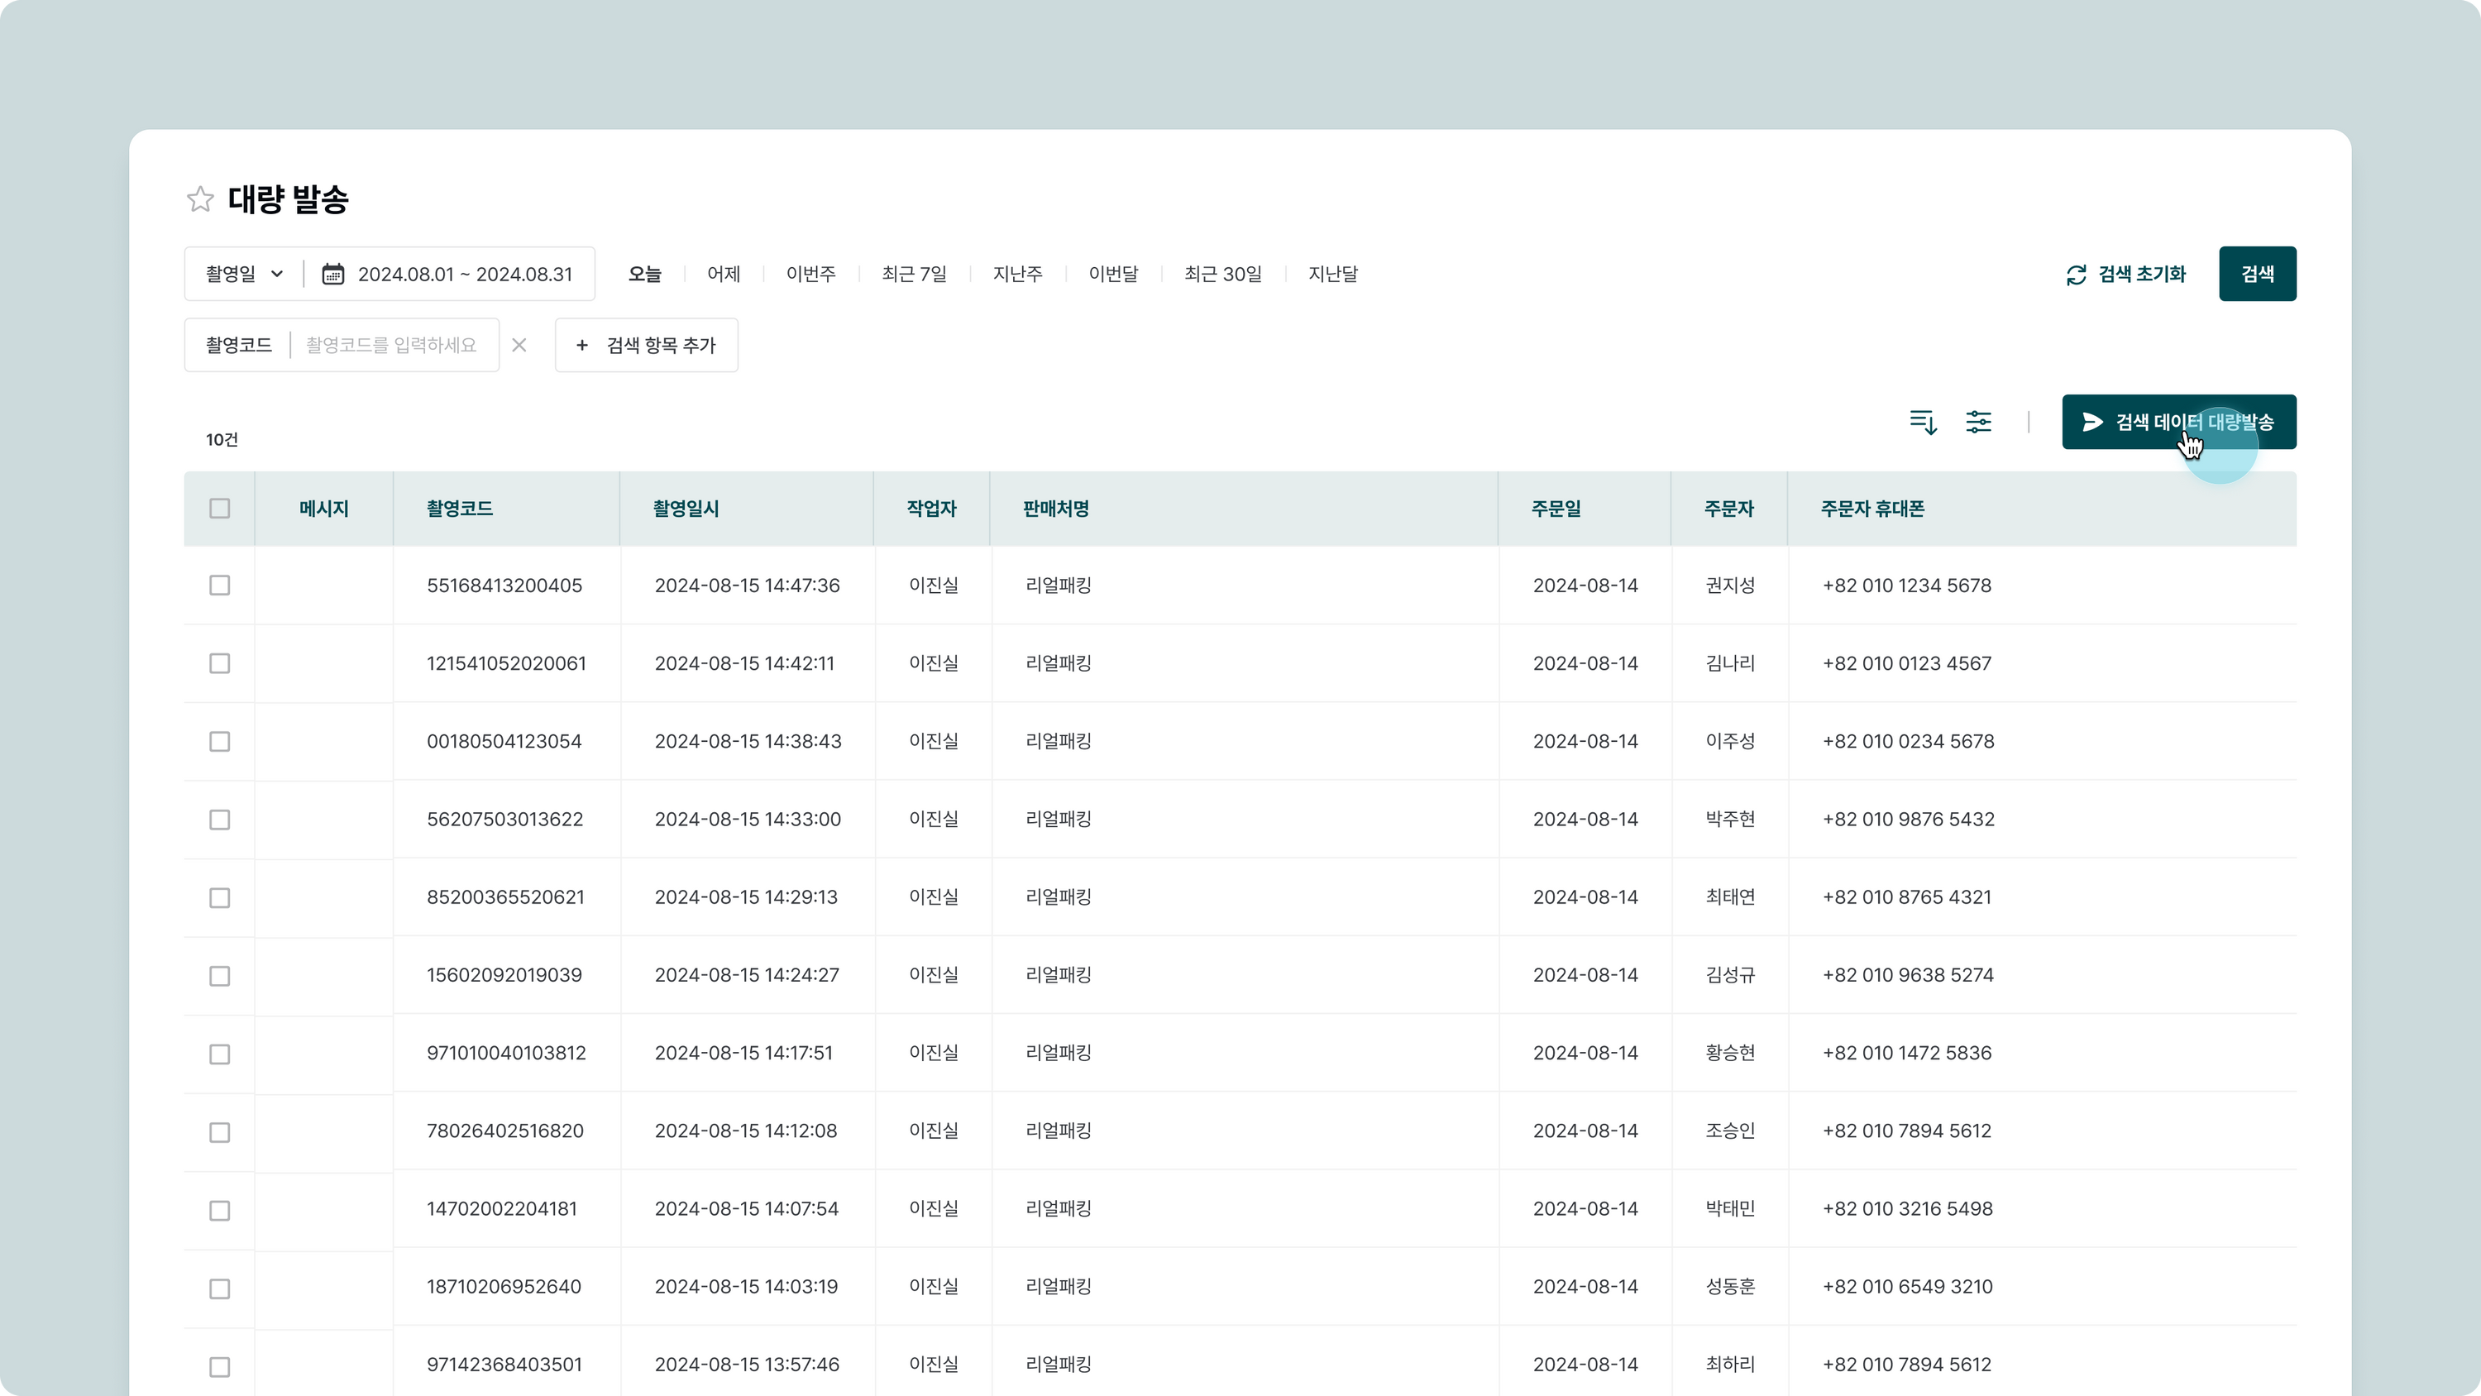Open the 2024.08.01 ~ 2024.08.31 date range
Viewport: 2481px width, 1396px height.
pos(464,274)
